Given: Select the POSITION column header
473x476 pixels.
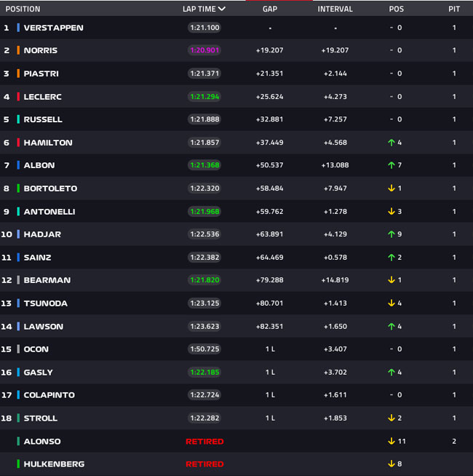Looking at the screenshot, I should 22,9.
